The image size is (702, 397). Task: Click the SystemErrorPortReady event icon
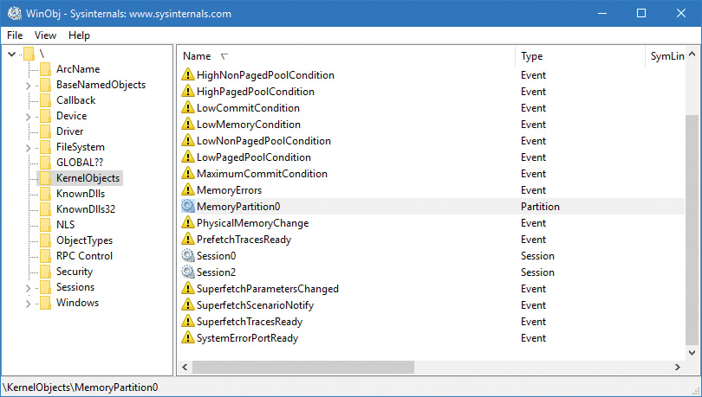[188, 338]
